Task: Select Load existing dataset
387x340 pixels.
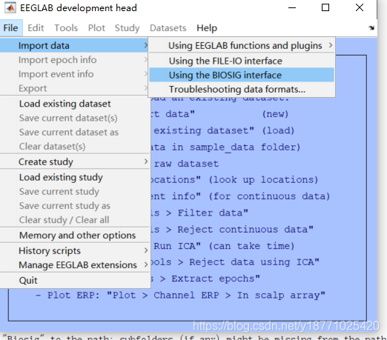Action: click(x=74, y=104)
